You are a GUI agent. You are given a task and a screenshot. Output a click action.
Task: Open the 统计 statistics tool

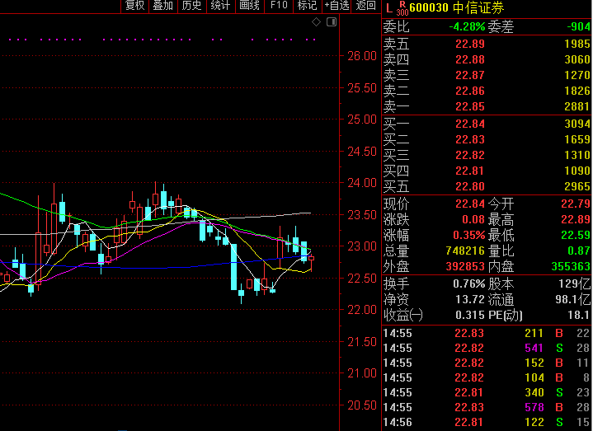(220, 6)
